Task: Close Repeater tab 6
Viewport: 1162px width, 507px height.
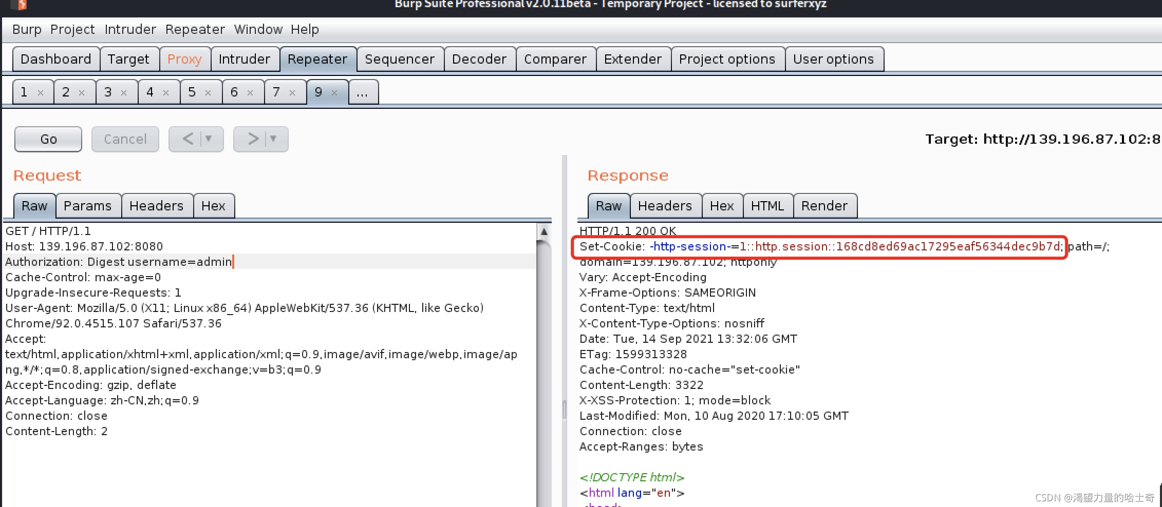Action: 250,93
